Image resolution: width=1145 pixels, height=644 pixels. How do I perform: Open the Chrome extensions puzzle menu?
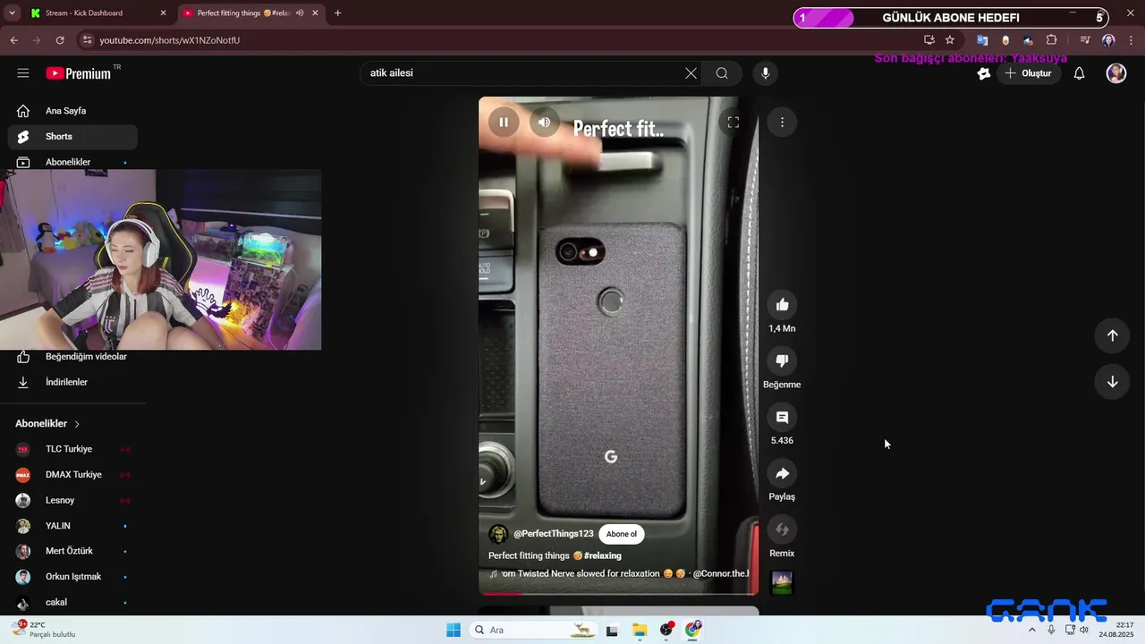(x=1051, y=40)
